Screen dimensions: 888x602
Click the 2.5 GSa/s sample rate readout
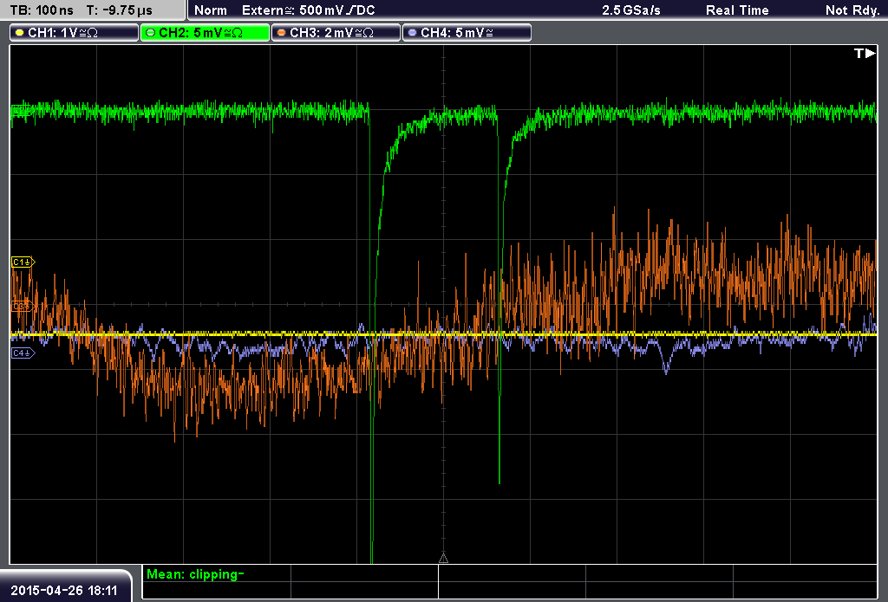coord(631,10)
